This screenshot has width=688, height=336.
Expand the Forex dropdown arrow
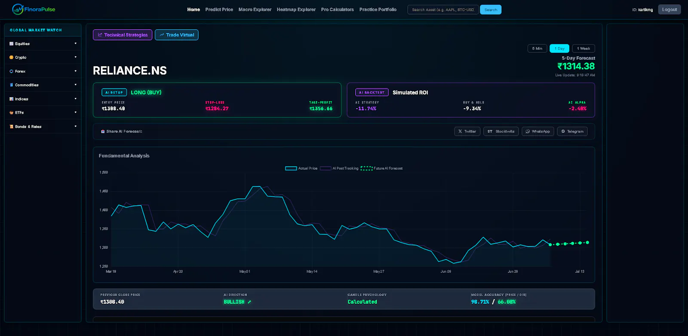pyautogui.click(x=75, y=71)
